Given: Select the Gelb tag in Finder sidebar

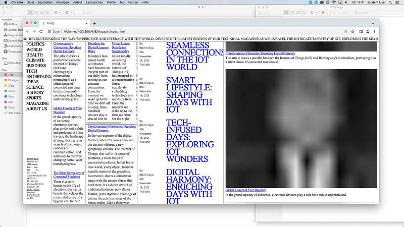Looking at the screenshot, I should (x=9, y=85).
